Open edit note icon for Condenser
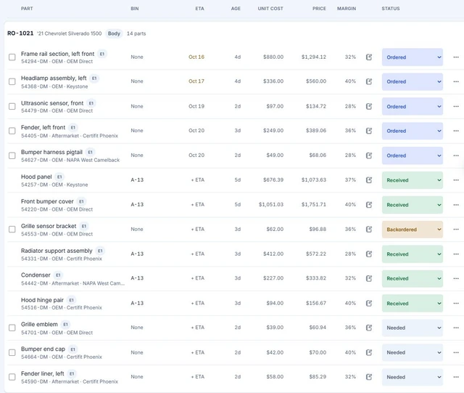464x393 pixels. click(x=369, y=278)
